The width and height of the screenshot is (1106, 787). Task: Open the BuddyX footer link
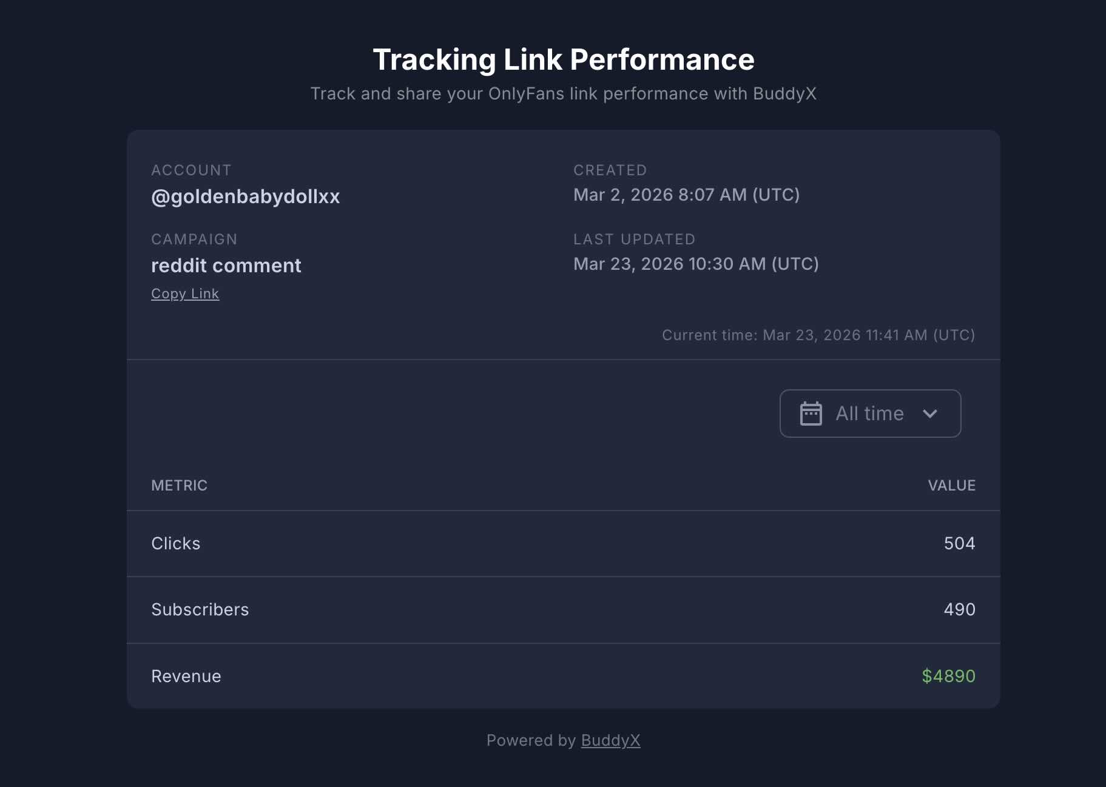click(610, 740)
